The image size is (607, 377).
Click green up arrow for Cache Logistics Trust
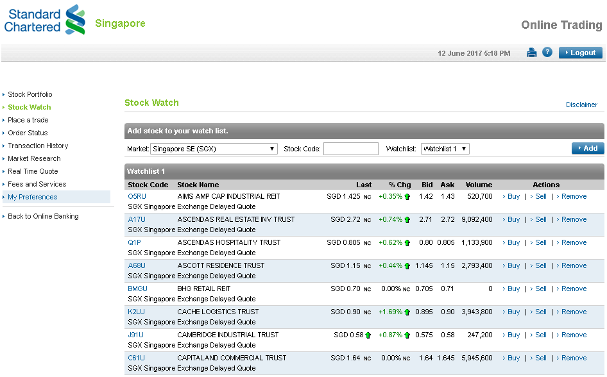tap(407, 312)
